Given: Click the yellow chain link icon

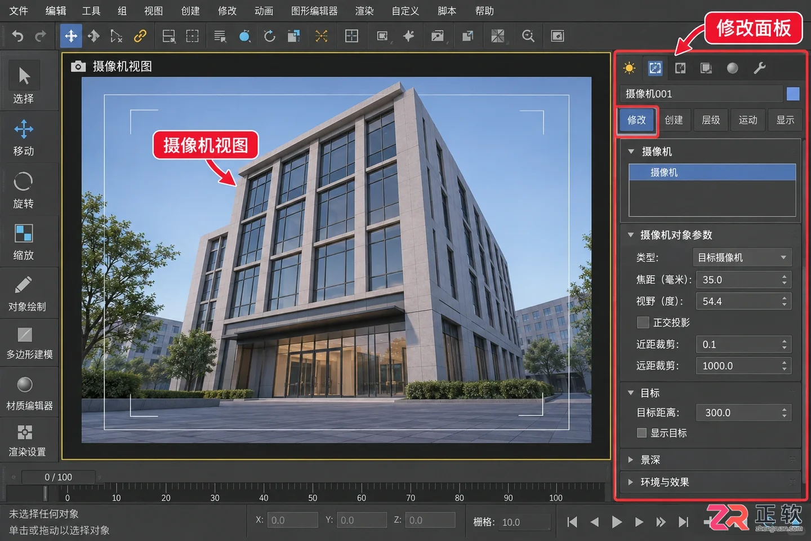Looking at the screenshot, I should click(x=140, y=37).
